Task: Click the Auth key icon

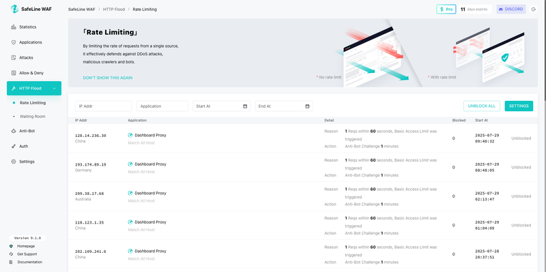Action: coord(14,147)
